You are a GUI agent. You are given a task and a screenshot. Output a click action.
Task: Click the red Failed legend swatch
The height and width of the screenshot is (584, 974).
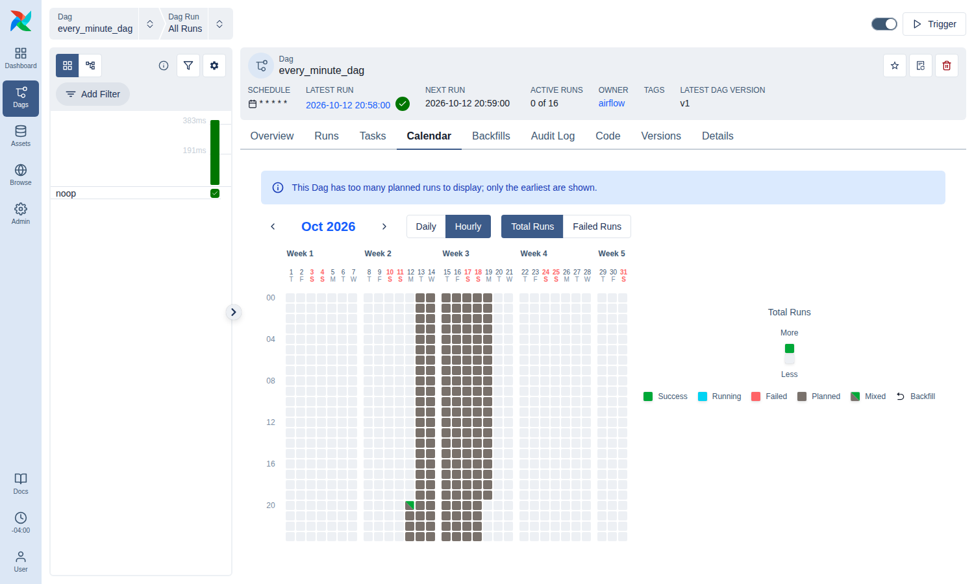(756, 396)
